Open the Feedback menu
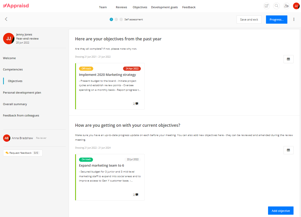Viewport: 301px width, 217px height. [x=189, y=7]
